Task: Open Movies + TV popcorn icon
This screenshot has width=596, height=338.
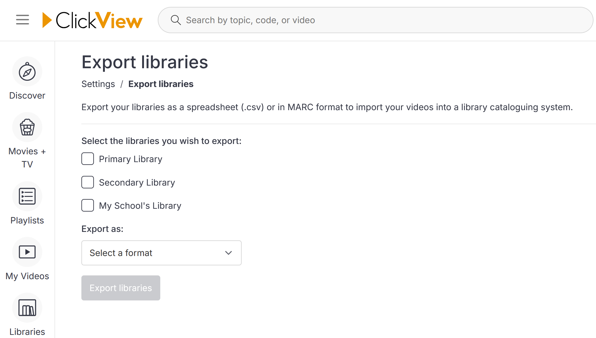Action: [x=27, y=127]
